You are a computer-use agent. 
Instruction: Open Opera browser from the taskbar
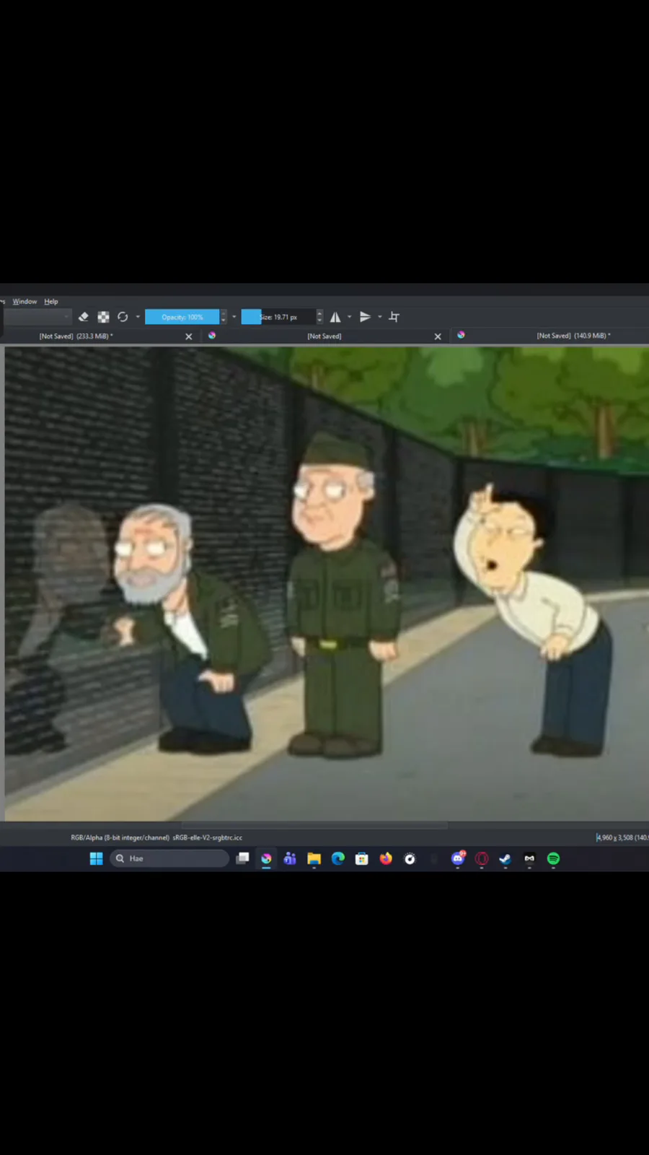(x=482, y=858)
